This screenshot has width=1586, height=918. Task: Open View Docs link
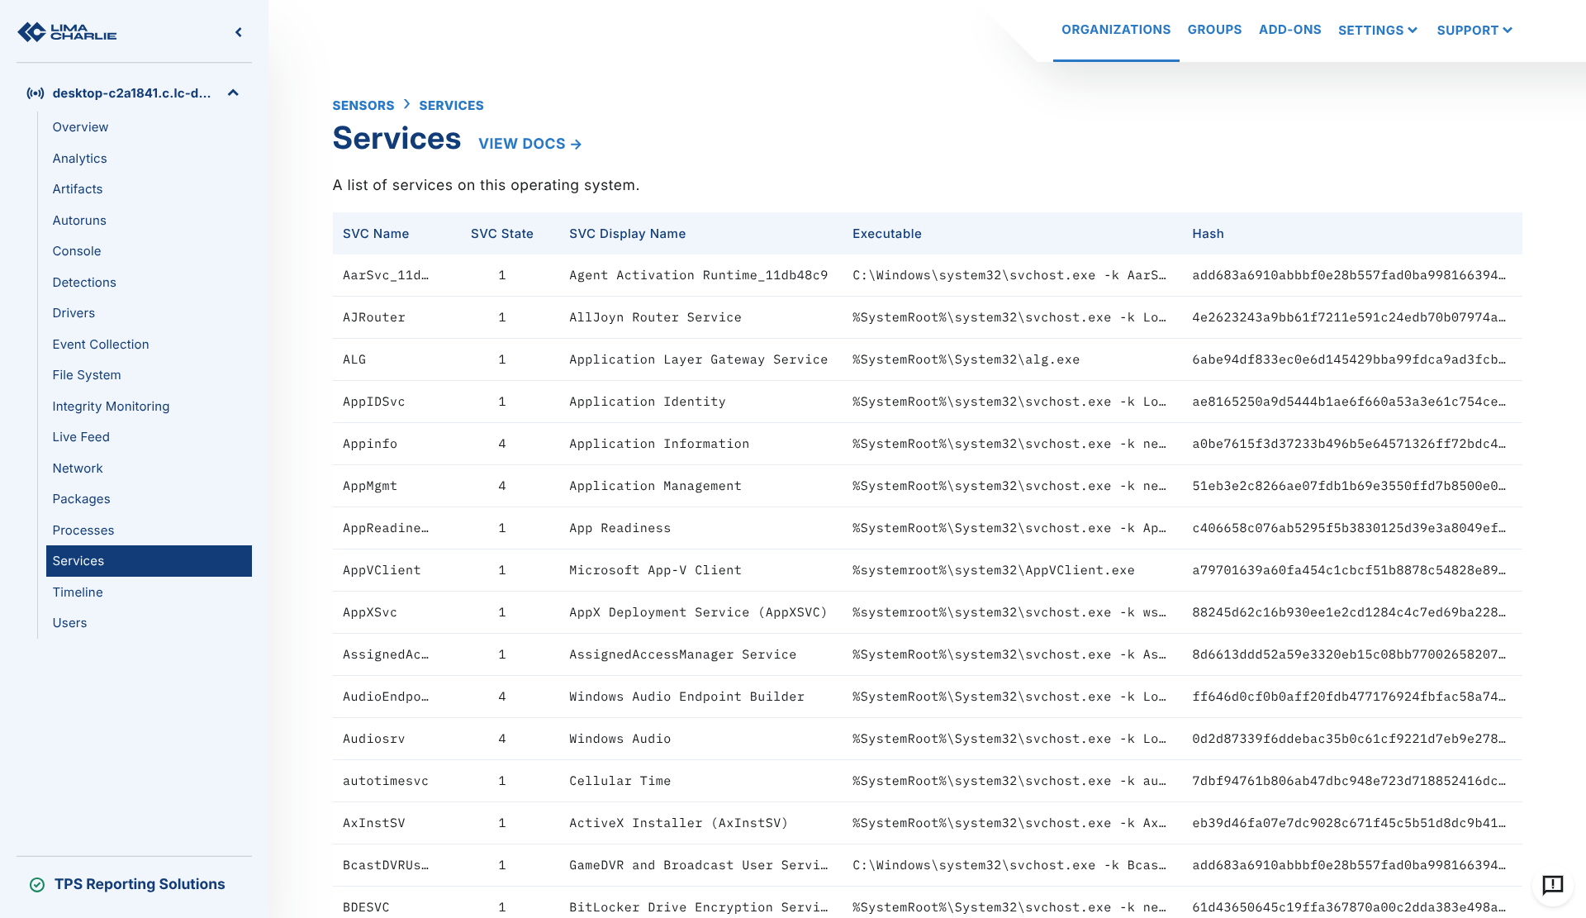click(x=529, y=144)
